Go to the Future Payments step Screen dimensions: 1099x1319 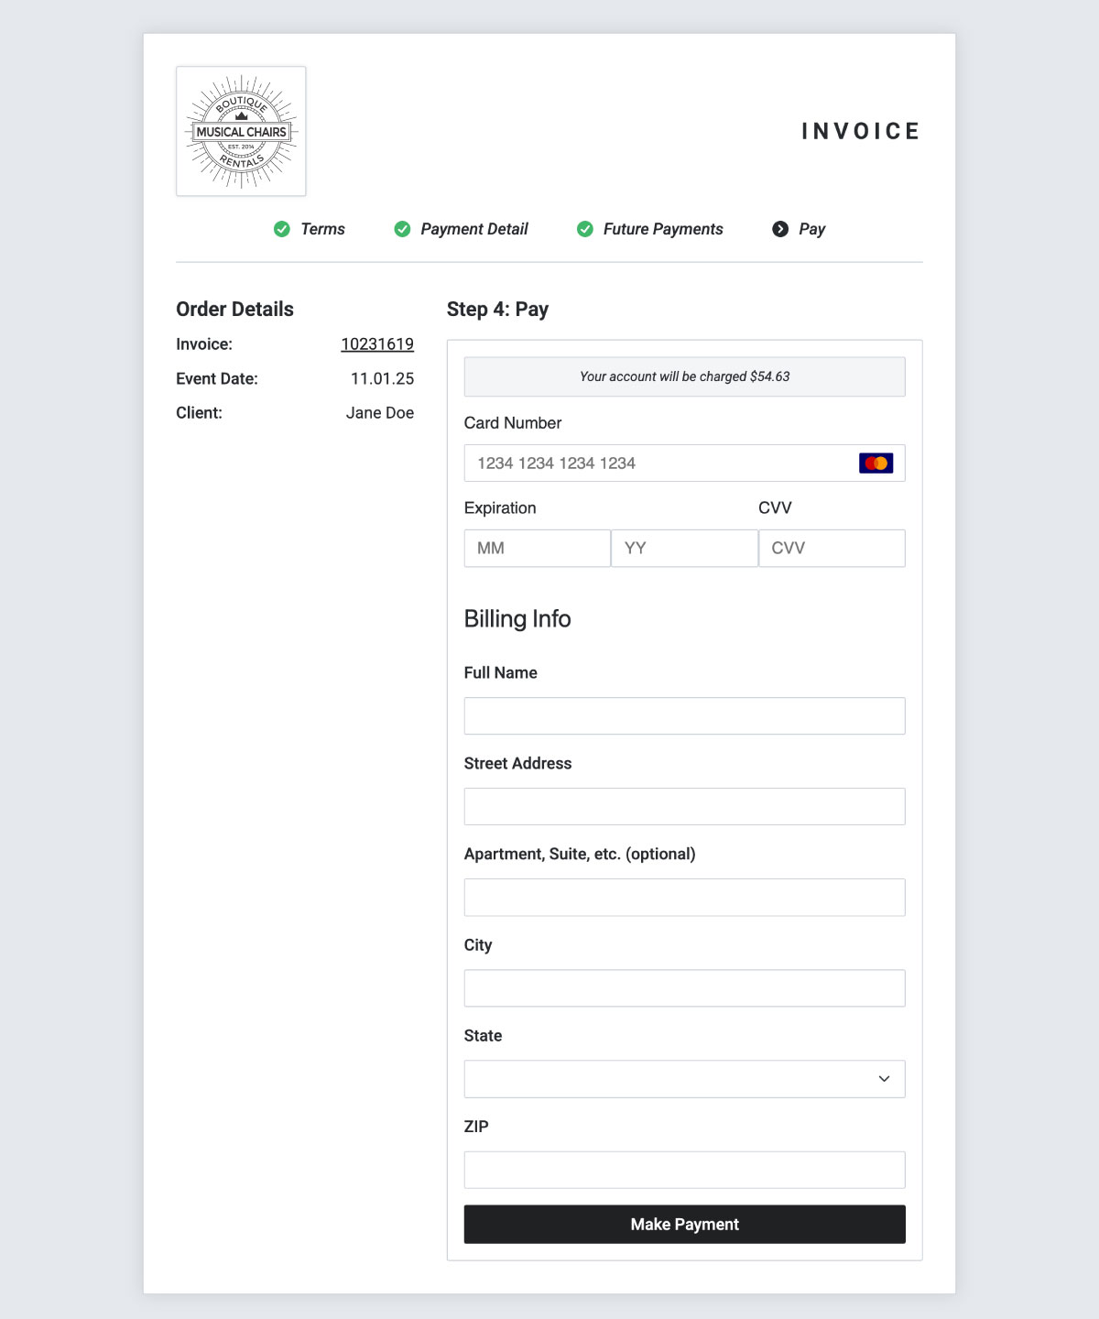click(x=663, y=229)
